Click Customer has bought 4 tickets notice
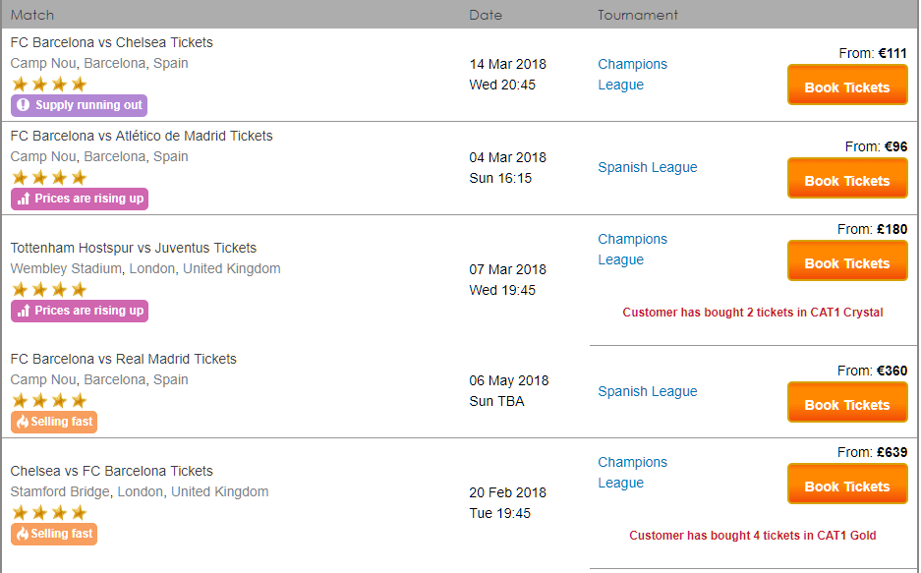The width and height of the screenshot is (921, 573). tap(752, 536)
